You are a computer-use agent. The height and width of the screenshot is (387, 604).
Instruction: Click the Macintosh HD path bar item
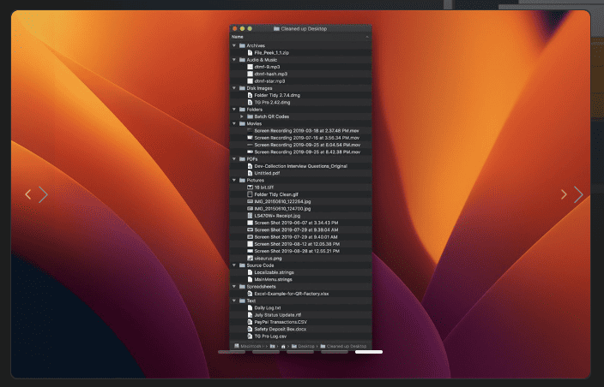click(248, 346)
